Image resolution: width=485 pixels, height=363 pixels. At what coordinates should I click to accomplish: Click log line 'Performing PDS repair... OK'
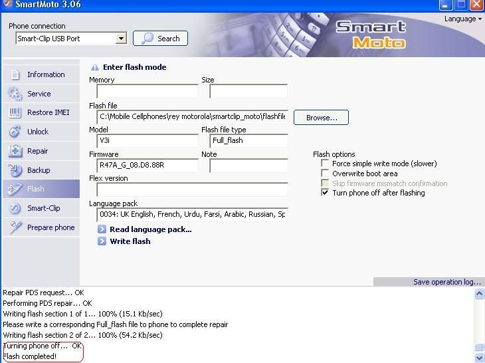click(x=47, y=303)
